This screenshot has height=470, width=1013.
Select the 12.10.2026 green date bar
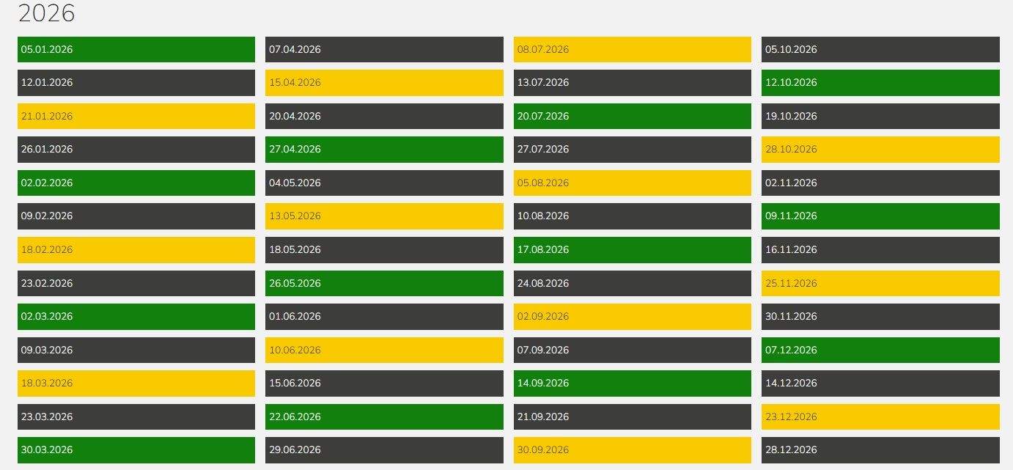point(880,83)
